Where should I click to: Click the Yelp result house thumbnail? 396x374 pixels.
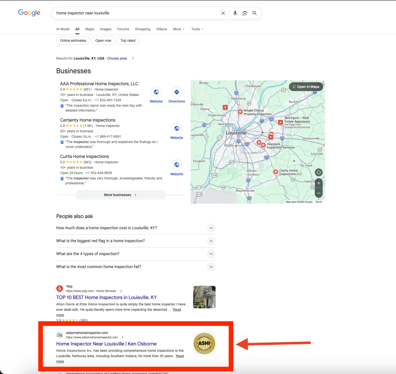(x=204, y=297)
